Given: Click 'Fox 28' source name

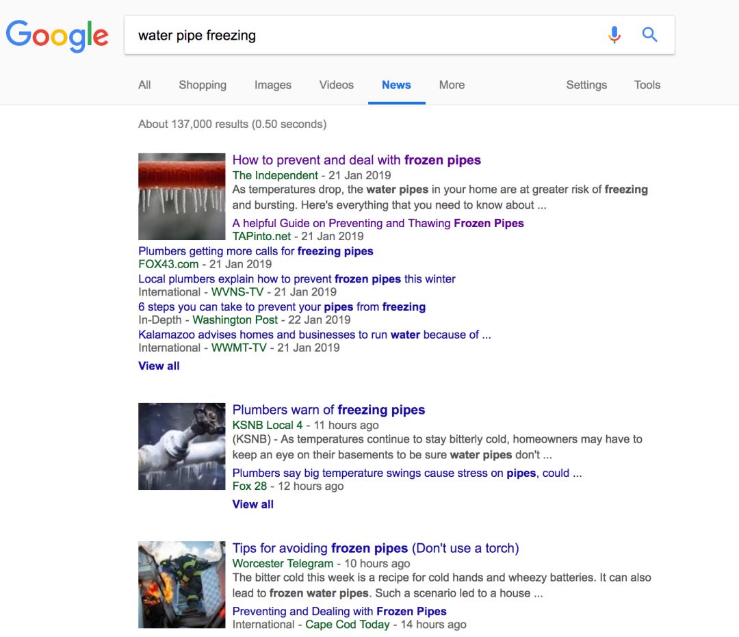Looking at the screenshot, I should 249,486.
